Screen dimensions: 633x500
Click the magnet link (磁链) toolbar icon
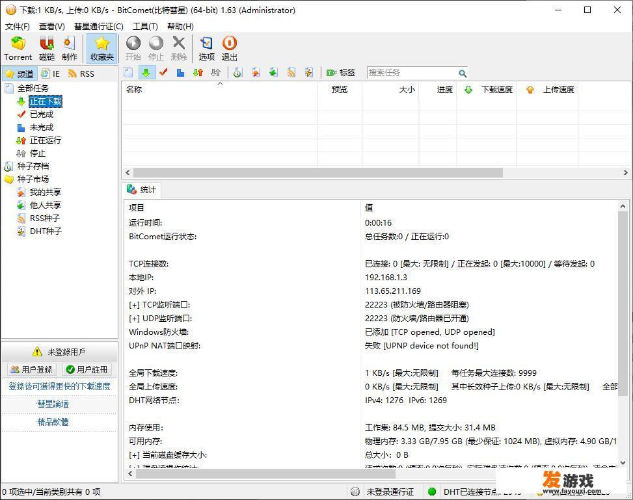47,48
